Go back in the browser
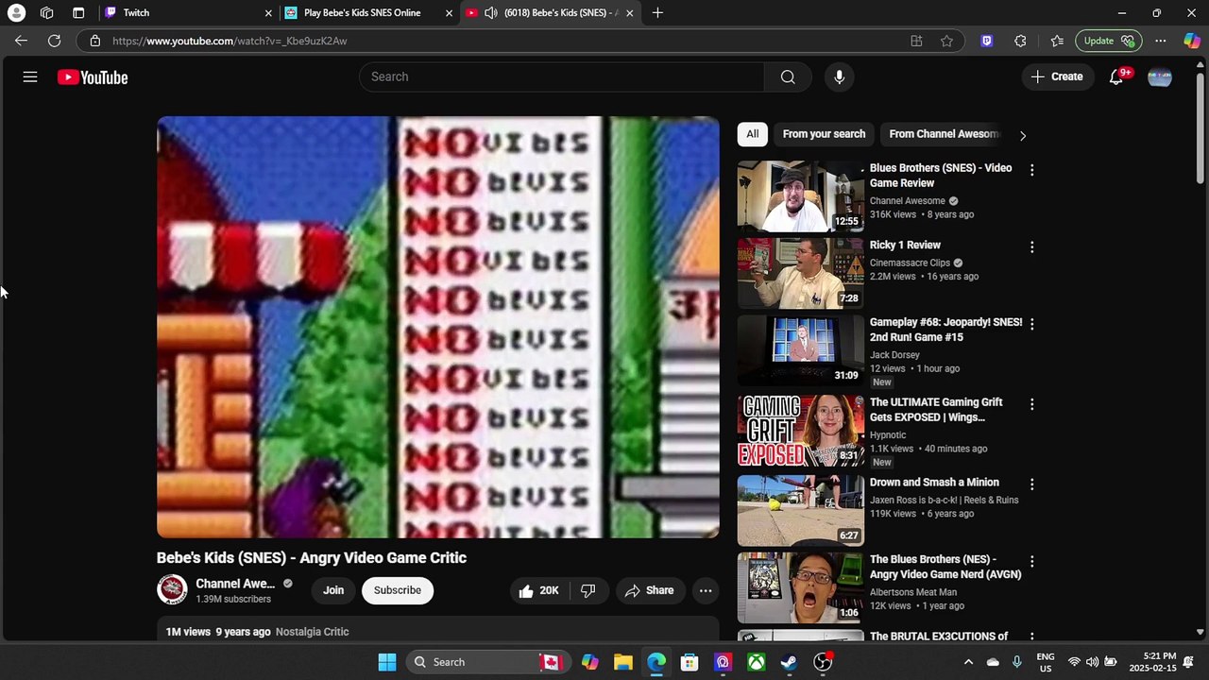This screenshot has height=680, width=1209. pos(21,41)
